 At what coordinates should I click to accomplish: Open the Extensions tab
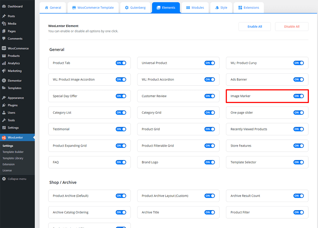pos(249,8)
